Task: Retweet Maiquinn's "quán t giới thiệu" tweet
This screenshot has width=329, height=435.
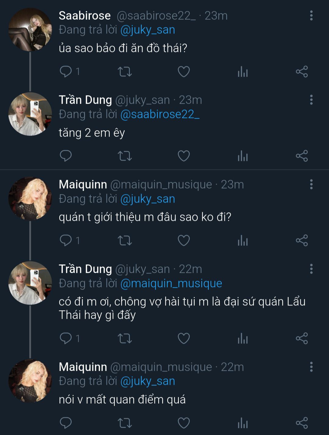Action: 125,241
